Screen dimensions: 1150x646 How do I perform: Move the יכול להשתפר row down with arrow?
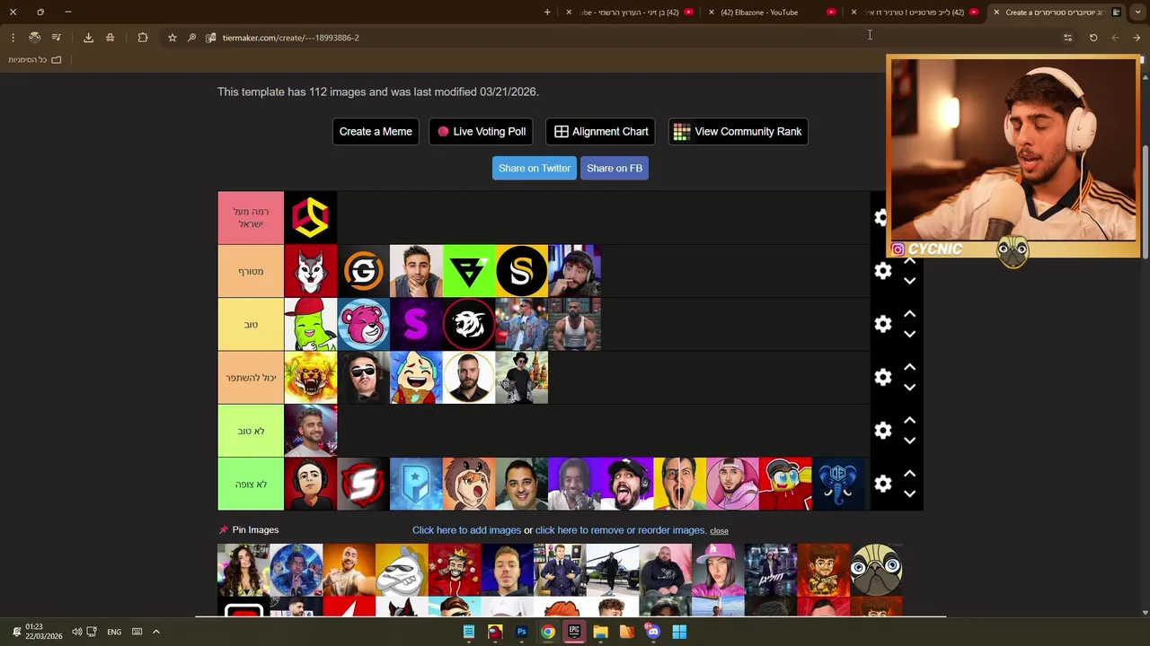909,388
